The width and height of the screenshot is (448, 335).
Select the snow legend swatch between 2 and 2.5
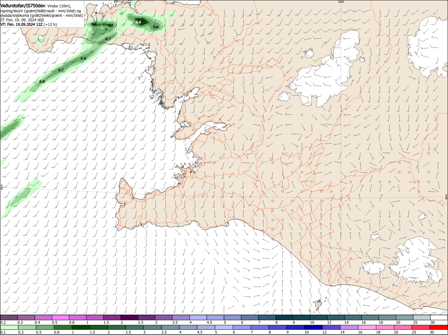pyautogui.click(x=129, y=317)
